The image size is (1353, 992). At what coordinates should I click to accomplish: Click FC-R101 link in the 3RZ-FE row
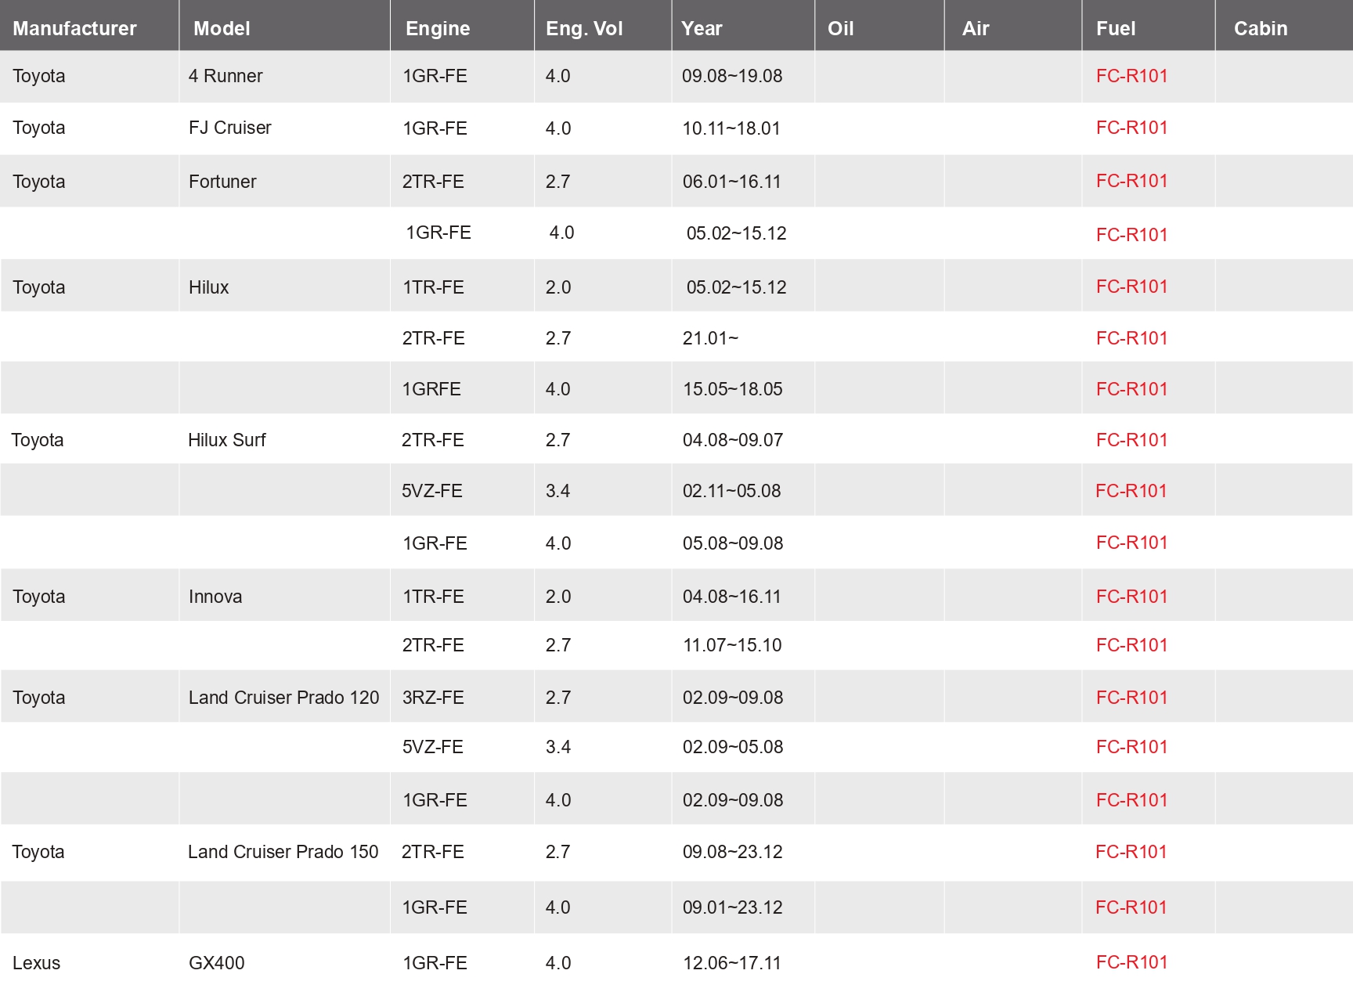pos(1131,698)
